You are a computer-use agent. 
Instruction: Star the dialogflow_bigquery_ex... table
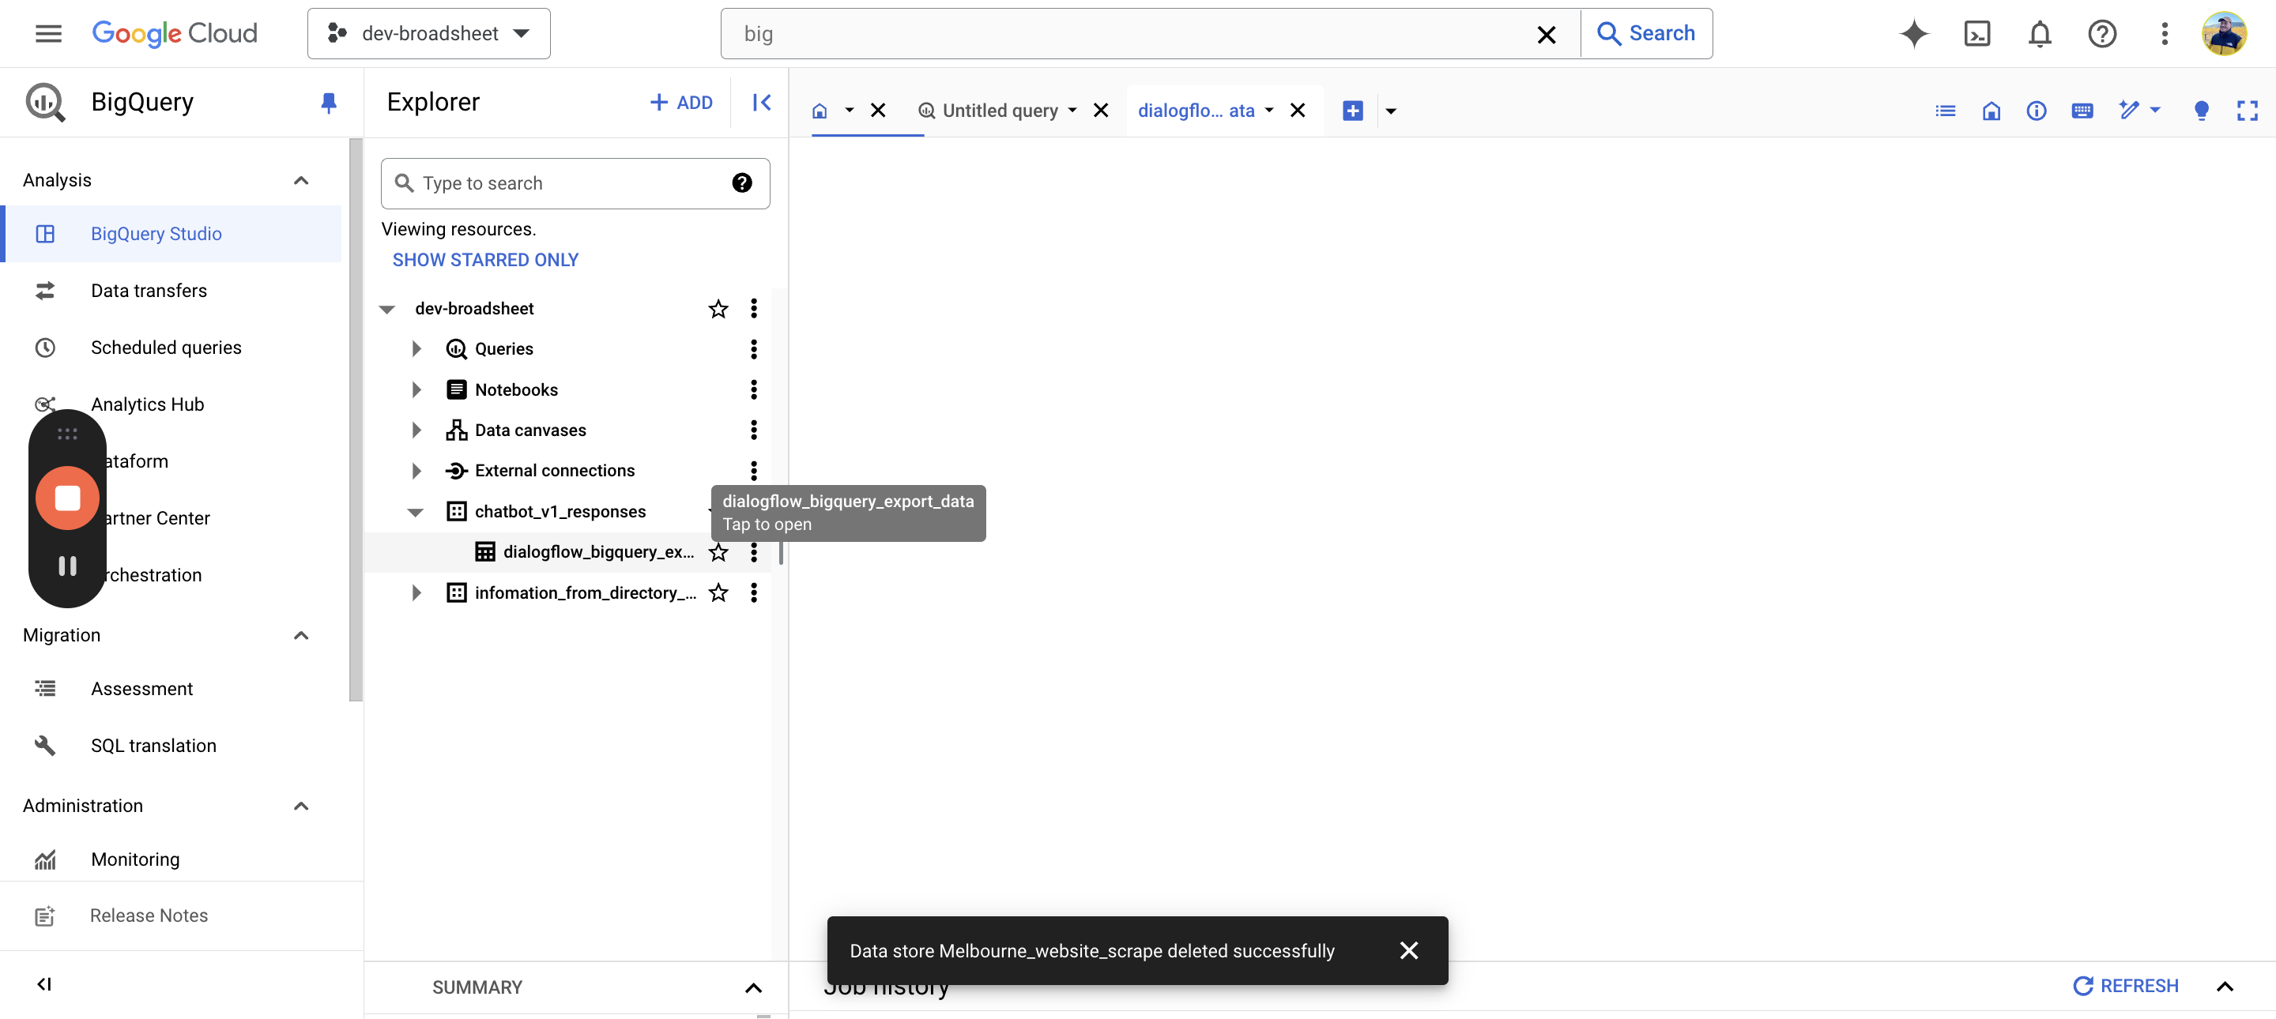point(718,552)
